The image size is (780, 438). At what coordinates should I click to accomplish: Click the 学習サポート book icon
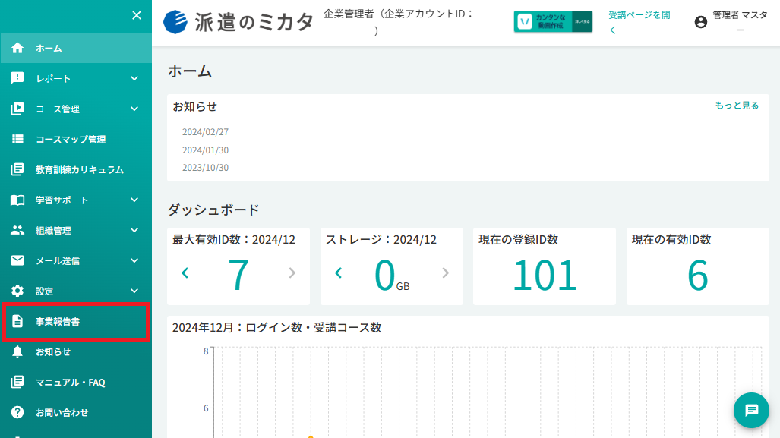tap(17, 200)
